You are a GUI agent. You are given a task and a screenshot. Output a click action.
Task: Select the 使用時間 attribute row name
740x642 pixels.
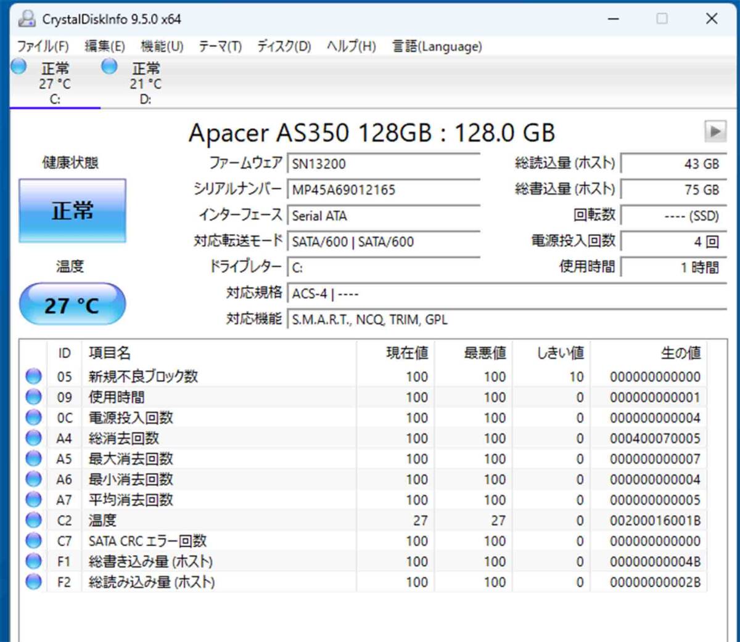coord(117,397)
